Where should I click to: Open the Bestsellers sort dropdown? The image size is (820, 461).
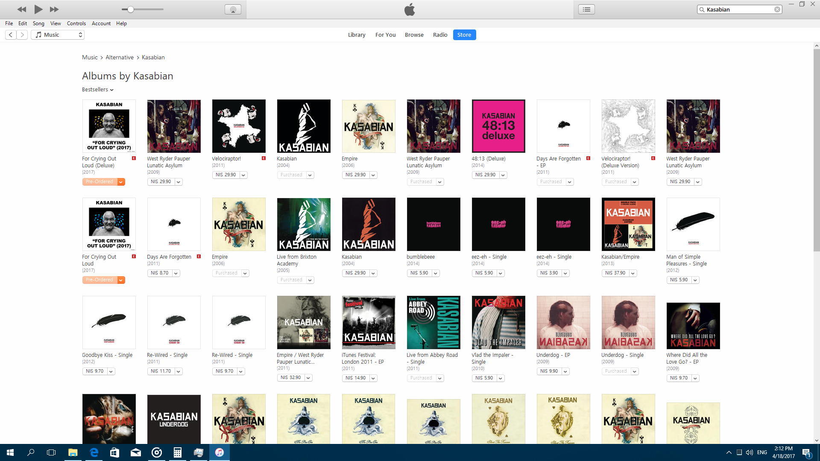(x=97, y=90)
